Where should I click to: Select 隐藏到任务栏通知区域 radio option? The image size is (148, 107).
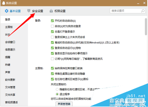57,89
